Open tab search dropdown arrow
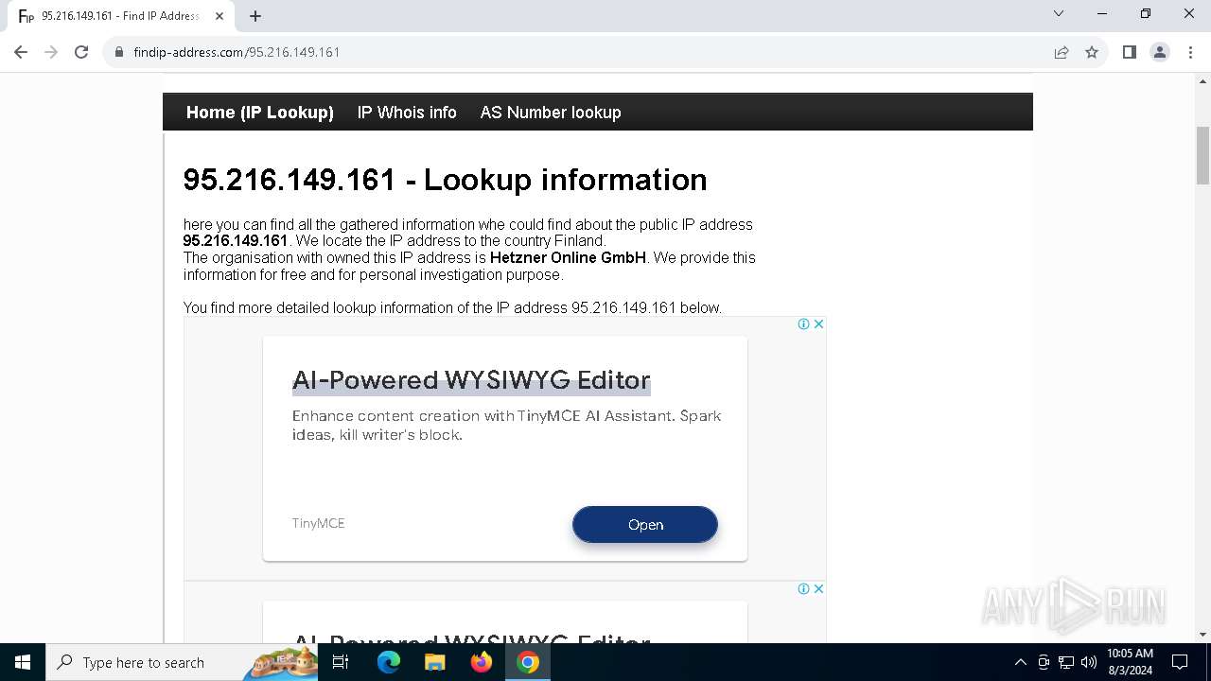 tap(1059, 13)
